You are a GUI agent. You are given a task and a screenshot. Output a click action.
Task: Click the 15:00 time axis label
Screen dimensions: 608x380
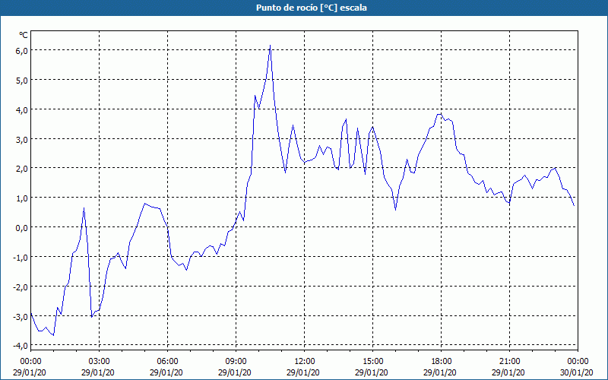pyautogui.click(x=372, y=361)
